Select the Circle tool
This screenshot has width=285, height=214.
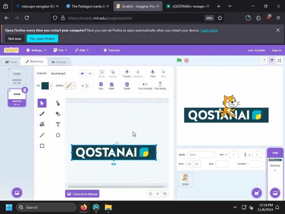58,135
